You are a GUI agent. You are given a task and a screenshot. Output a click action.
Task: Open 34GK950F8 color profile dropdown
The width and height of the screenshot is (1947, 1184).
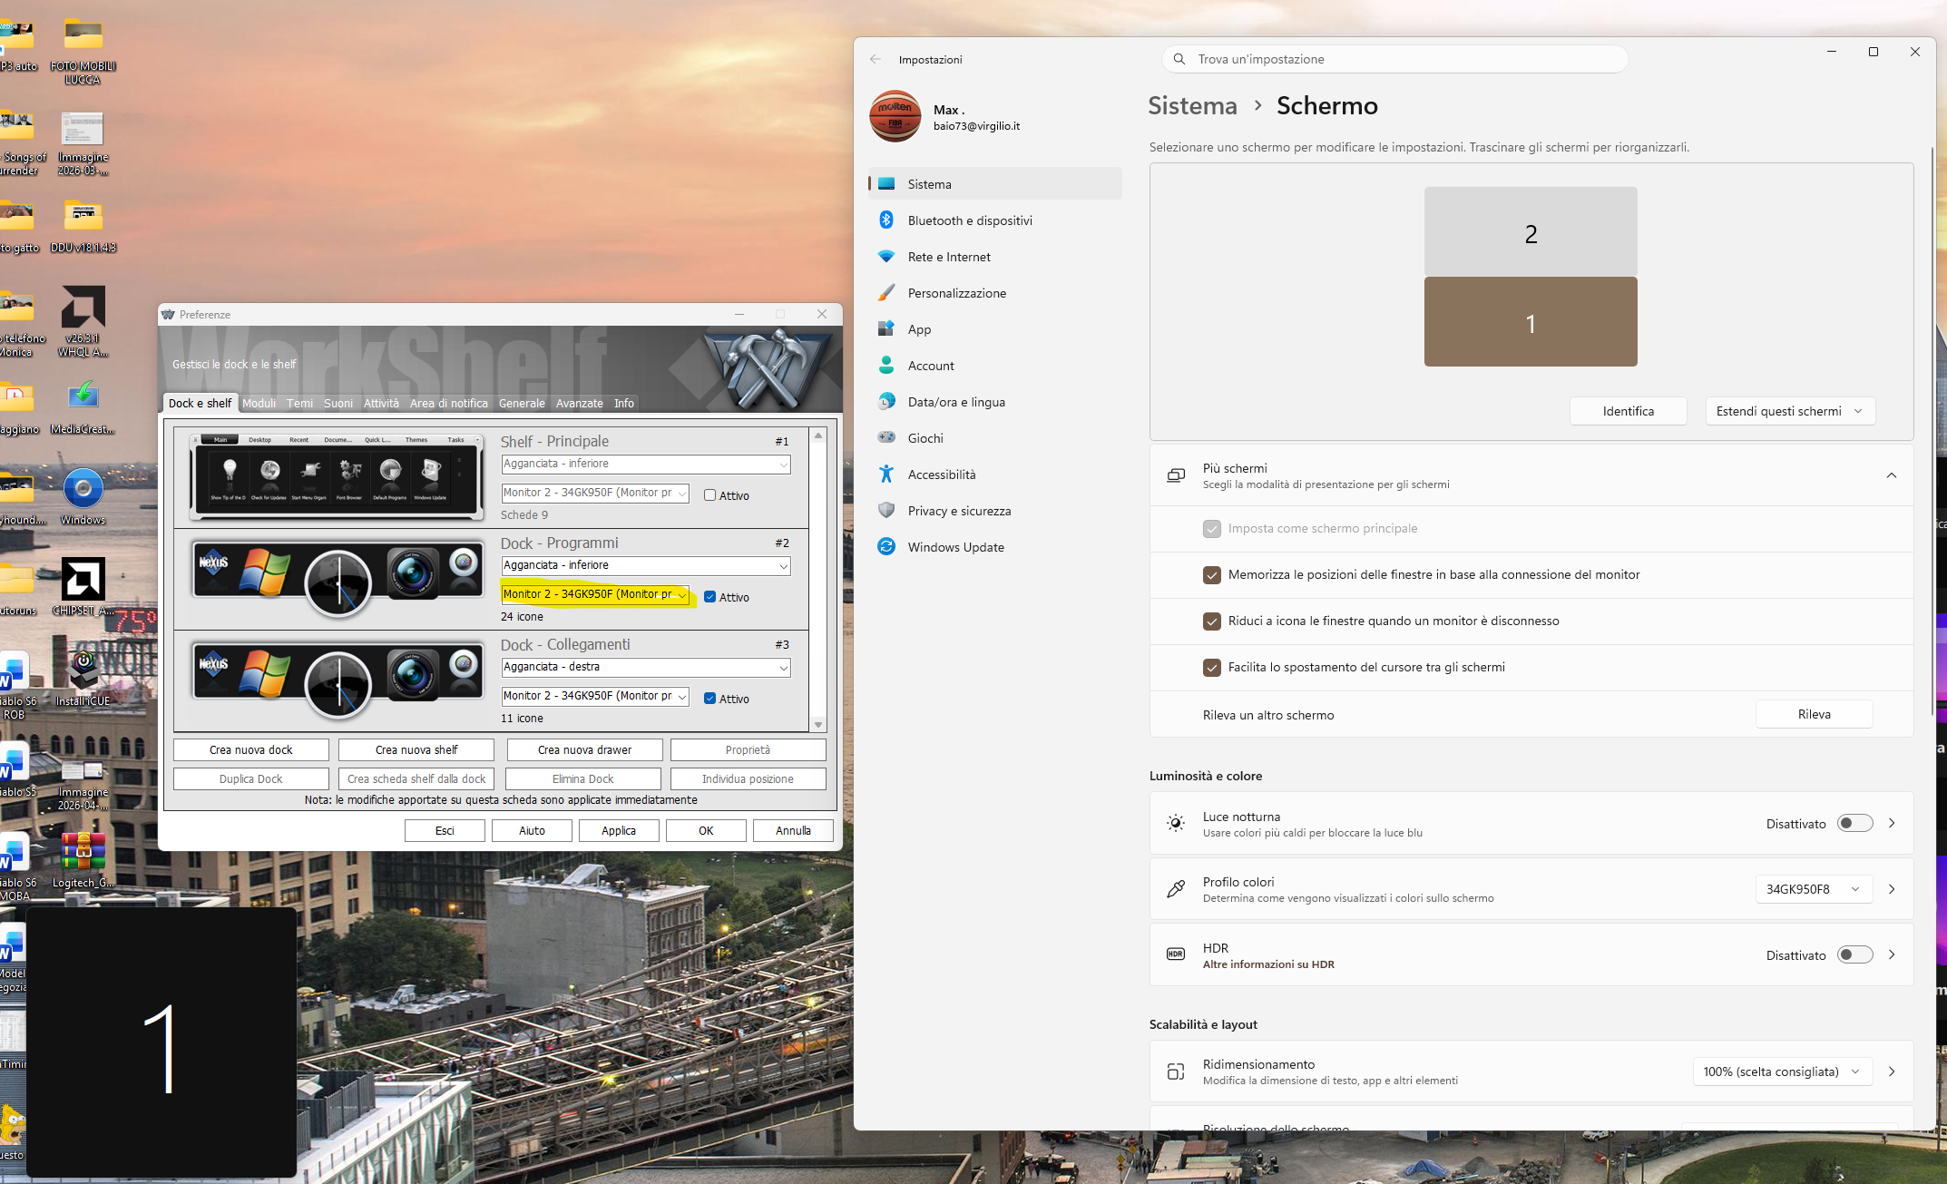coord(1814,889)
